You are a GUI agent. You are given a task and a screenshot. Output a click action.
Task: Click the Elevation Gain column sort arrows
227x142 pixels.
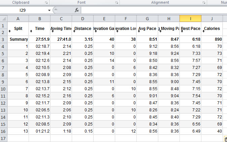(96, 31)
